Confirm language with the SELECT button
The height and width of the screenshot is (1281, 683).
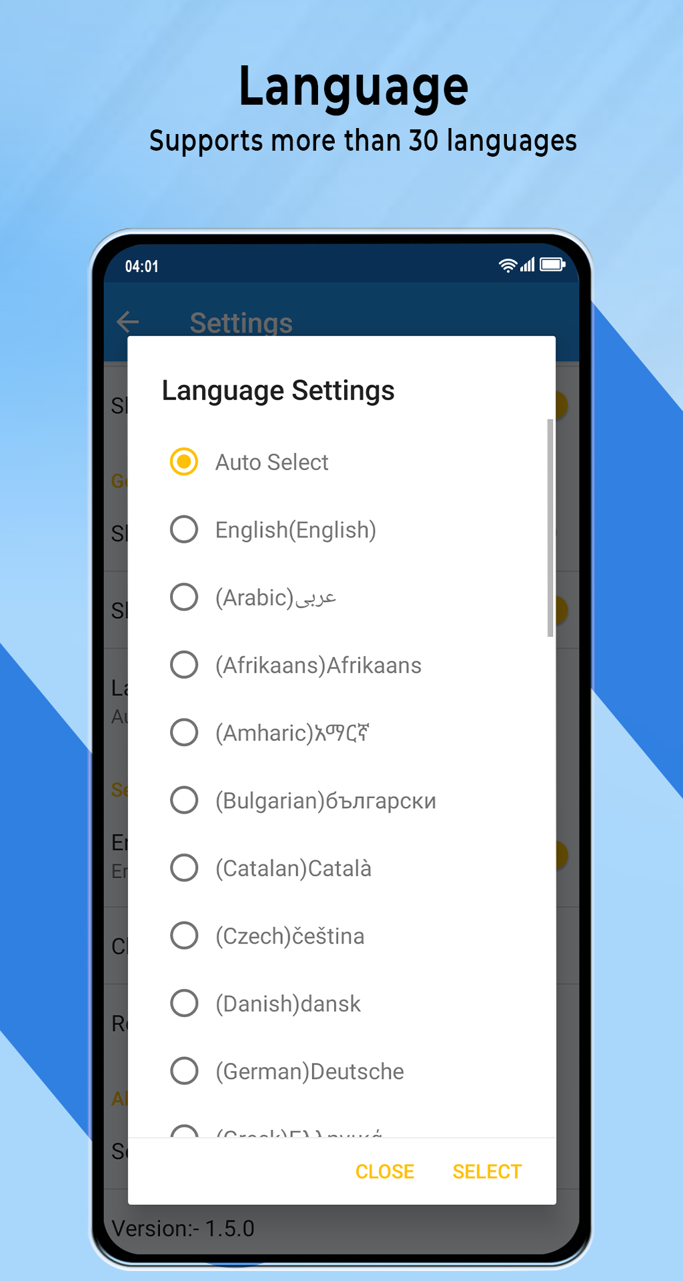[x=486, y=1172]
